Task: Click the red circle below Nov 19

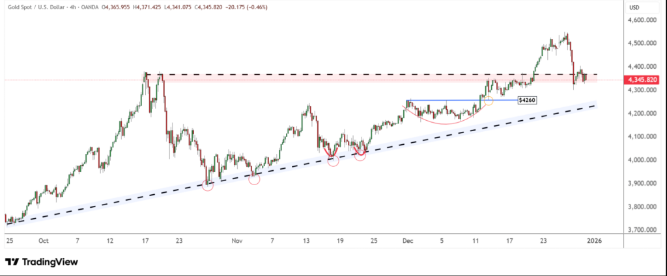Action: coord(333,160)
